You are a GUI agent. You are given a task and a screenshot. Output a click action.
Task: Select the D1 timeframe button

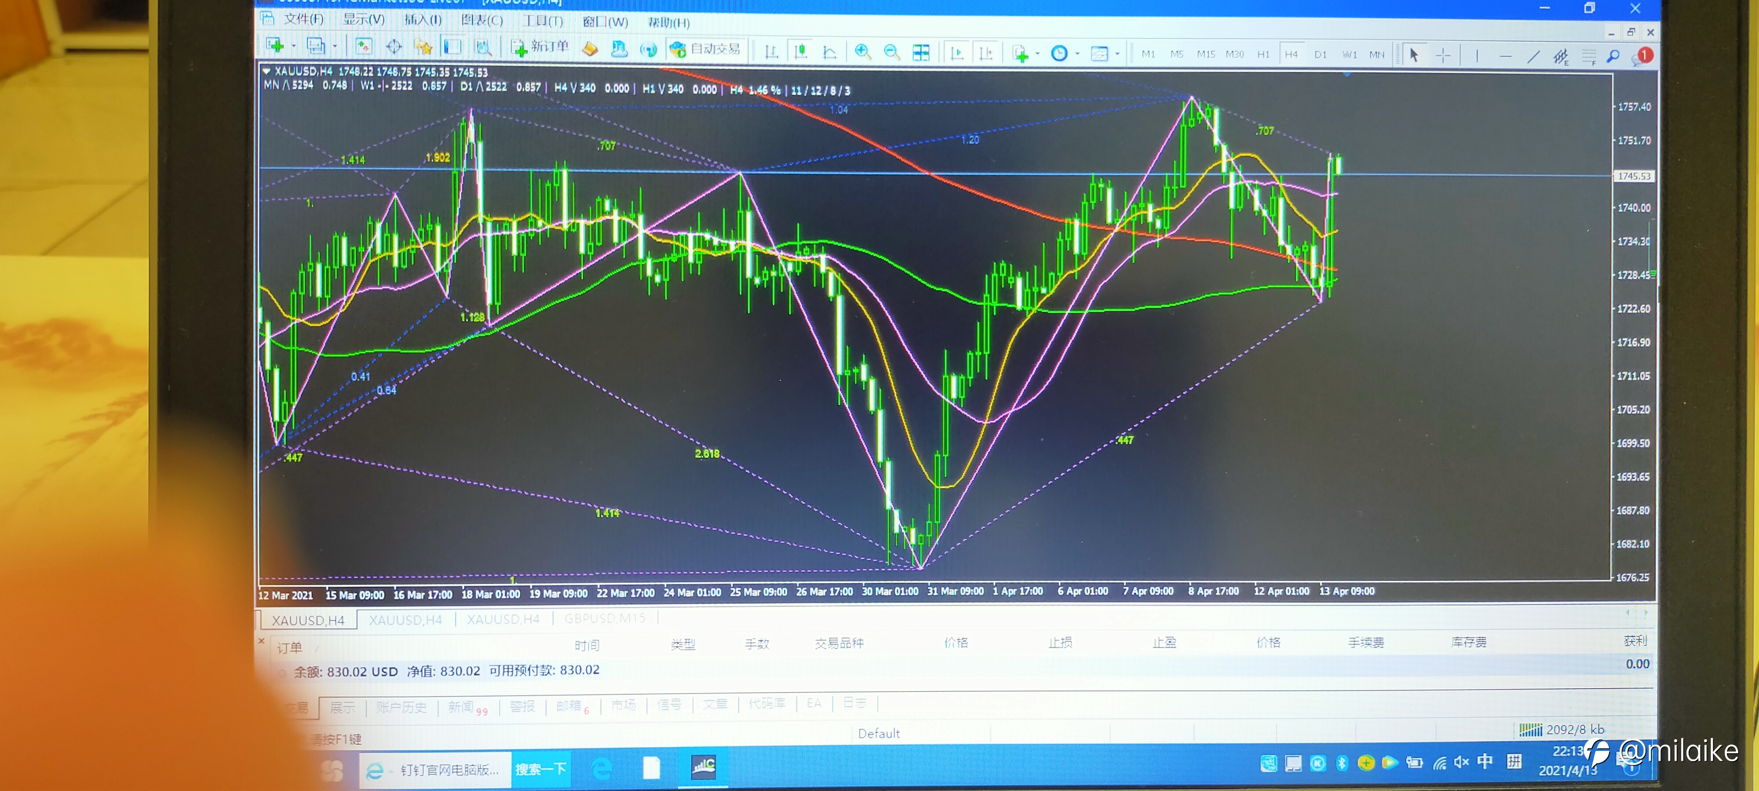1320,54
